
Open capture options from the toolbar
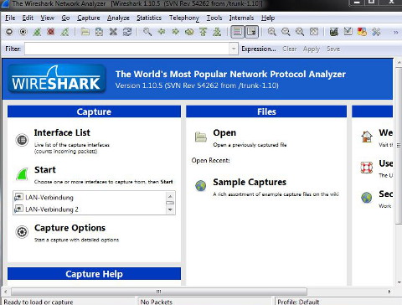tap(23, 32)
